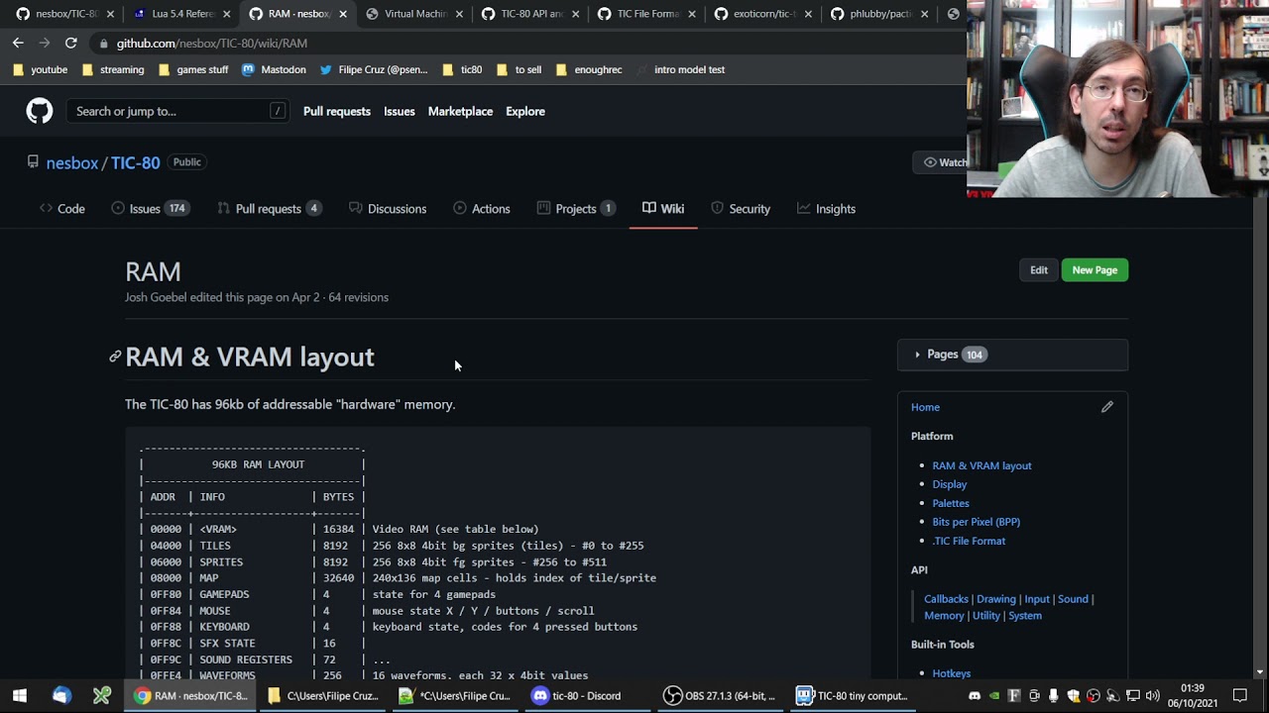The width and height of the screenshot is (1269, 713).
Task: Open the Projects tab
Action: click(576, 209)
